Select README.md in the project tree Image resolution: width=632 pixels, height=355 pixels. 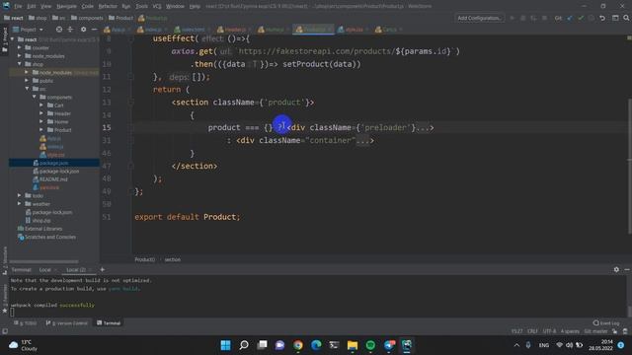(53, 179)
